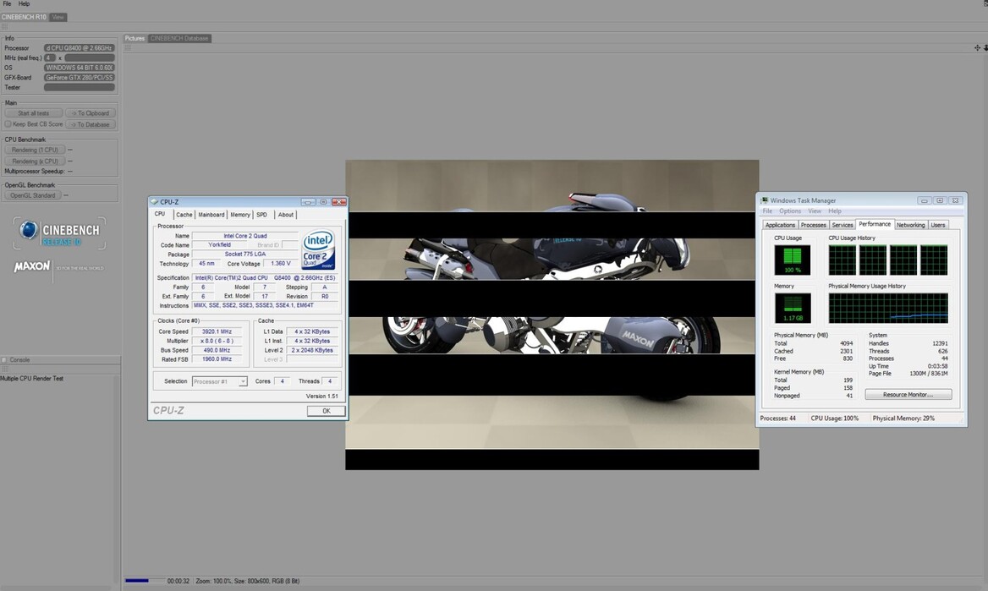Select the Performance tab in Task Manager
Image resolution: width=988 pixels, height=591 pixels.
click(x=875, y=224)
